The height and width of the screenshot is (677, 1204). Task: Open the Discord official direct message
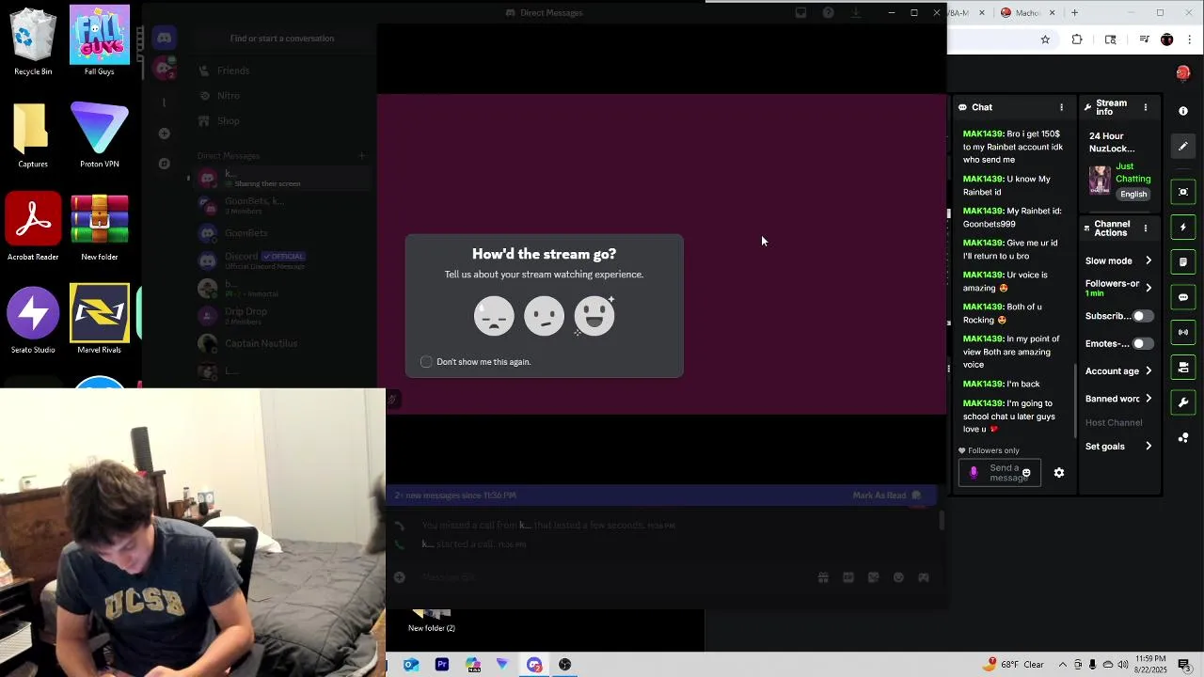pyautogui.click(x=282, y=260)
